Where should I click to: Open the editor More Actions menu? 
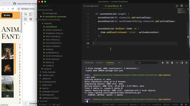(186, 6)
